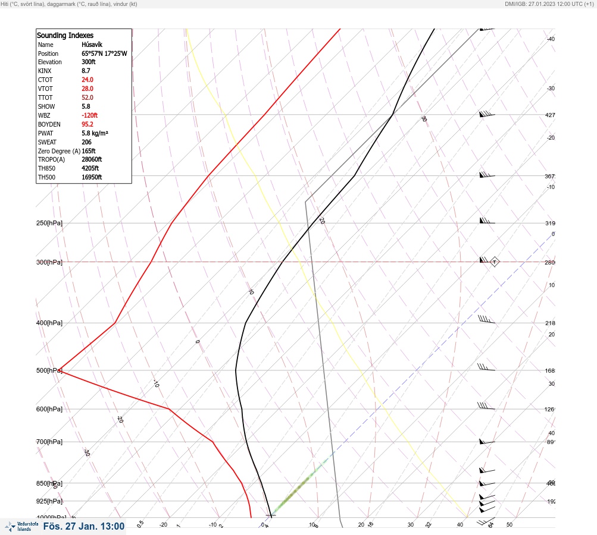Click the Hiti, daggarmark, vindur legend header
This screenshot has width=597, height=535.
click(x=69, y=4)
